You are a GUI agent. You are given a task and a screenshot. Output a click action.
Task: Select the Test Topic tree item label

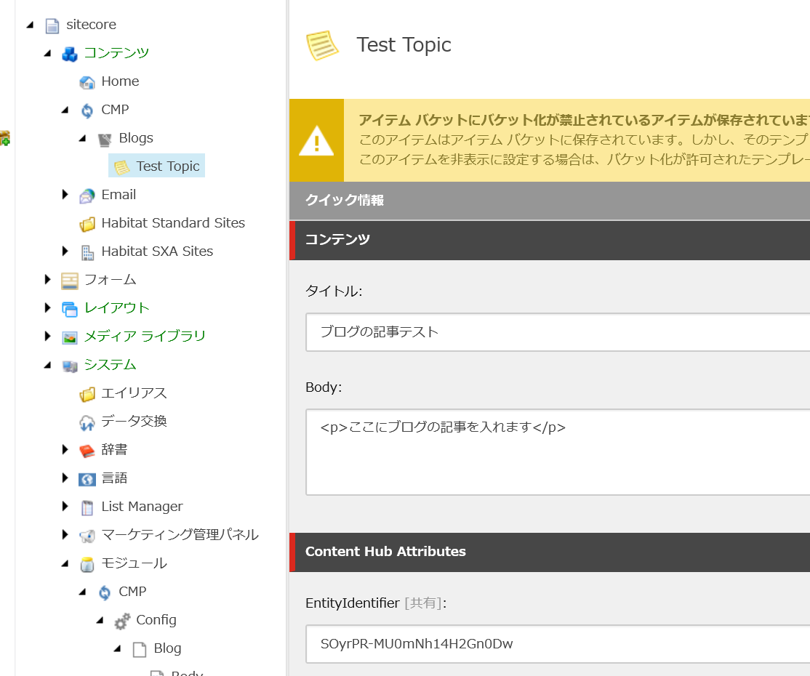click(168, 166)
